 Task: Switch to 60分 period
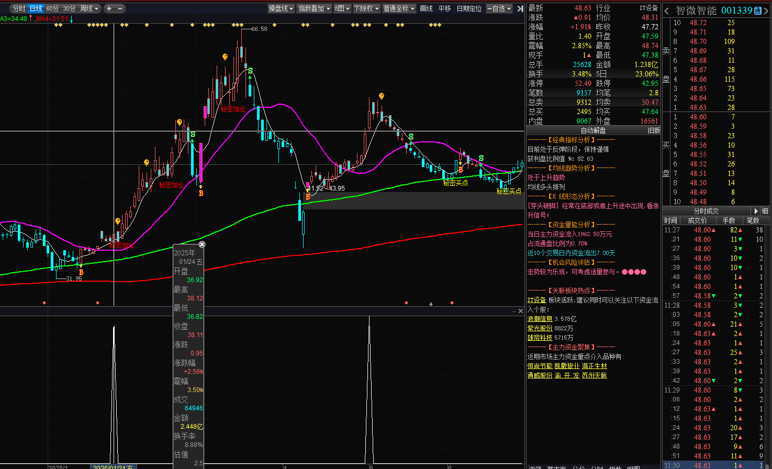52,8
